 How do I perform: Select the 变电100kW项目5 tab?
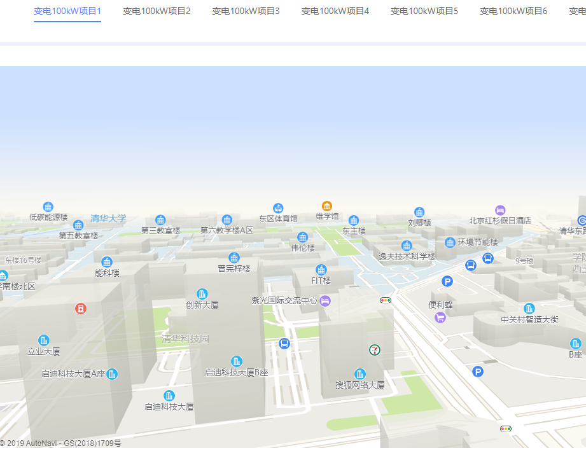(x=424, y=11)
